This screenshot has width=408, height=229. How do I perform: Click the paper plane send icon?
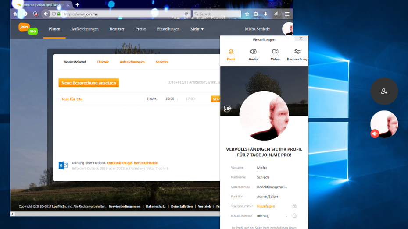tap(276, 14)
